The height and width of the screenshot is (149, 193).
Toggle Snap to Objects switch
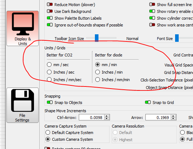(50, 102)
